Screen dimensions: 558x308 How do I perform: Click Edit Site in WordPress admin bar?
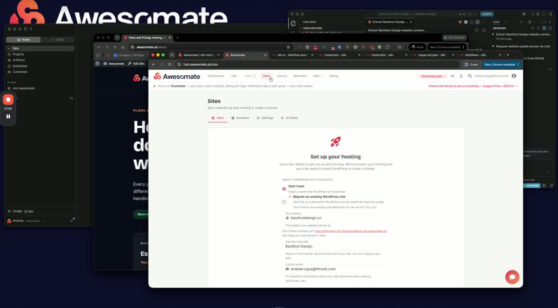(136, 64)
